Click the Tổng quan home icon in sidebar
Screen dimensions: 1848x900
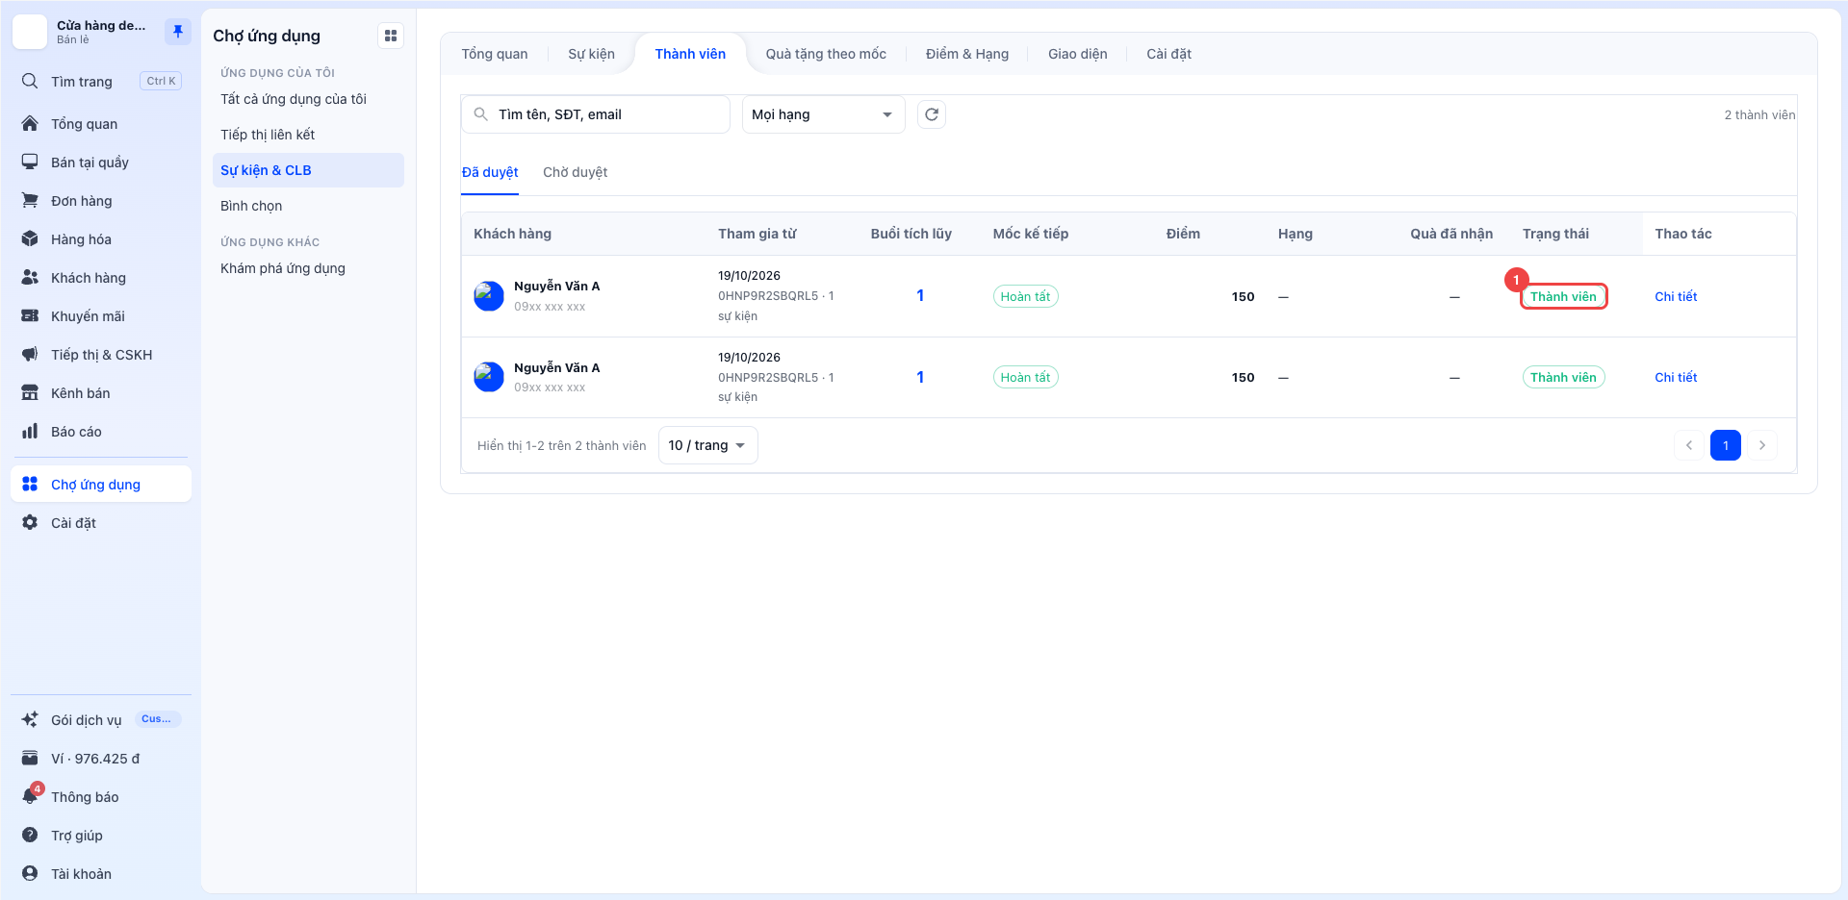tap(30, 124)
